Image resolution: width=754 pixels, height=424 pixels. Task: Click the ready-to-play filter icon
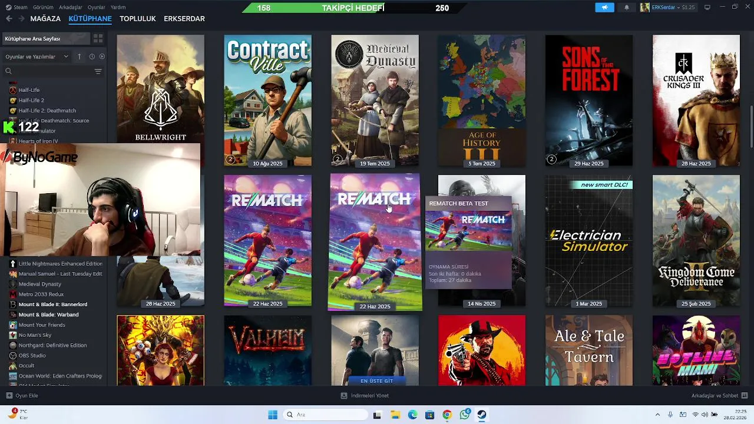pyautogui.click(x=102, y=57)
